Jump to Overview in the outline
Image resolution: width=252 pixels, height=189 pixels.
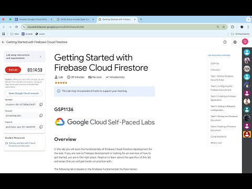pyautogui.click(x=215, y=70)
